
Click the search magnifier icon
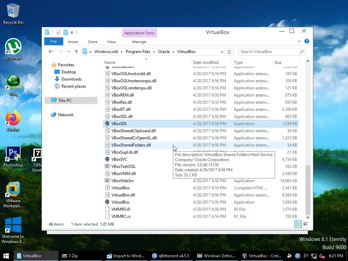tap(301, 52)
